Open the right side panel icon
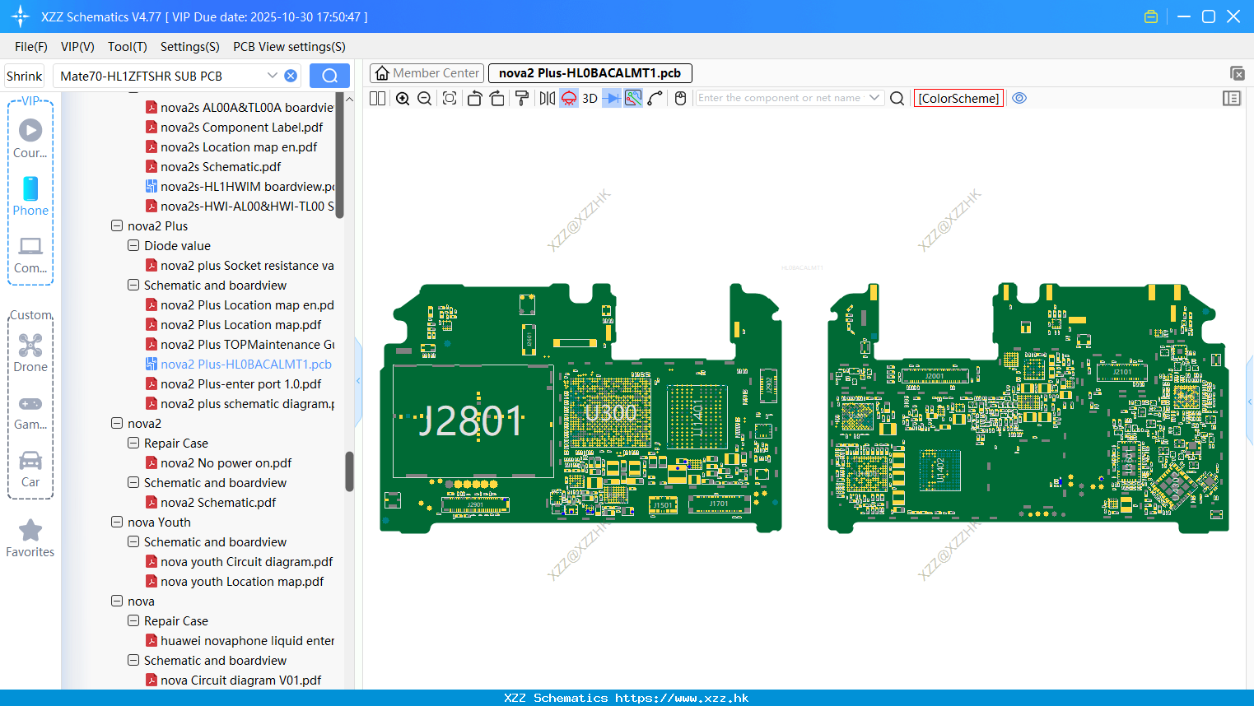 tap(1232, 98)
